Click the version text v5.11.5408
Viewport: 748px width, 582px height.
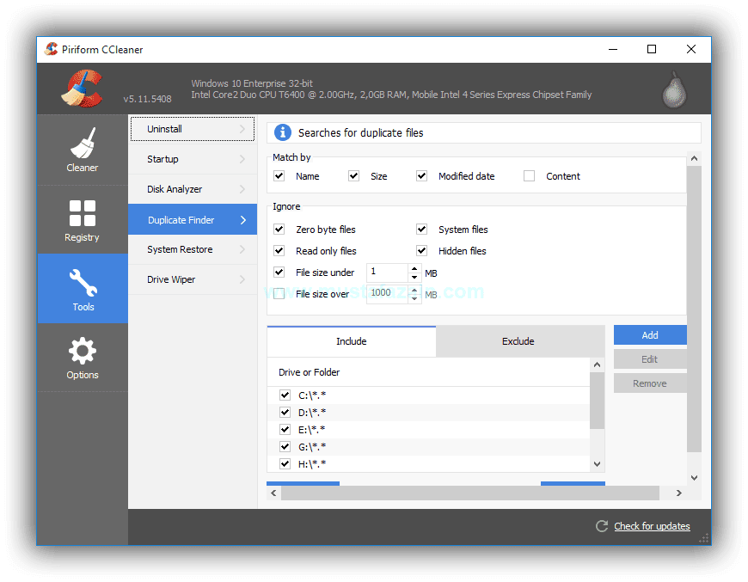pos(147,99)
